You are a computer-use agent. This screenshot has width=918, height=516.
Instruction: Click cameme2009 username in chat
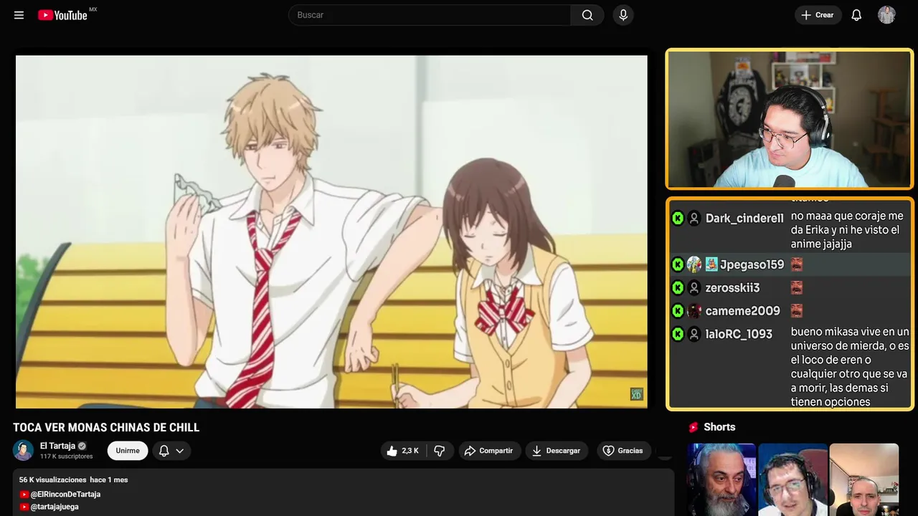point(742,311)
